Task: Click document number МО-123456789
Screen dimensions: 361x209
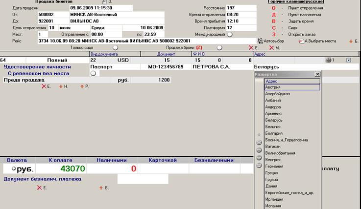Action: point(166,67)
